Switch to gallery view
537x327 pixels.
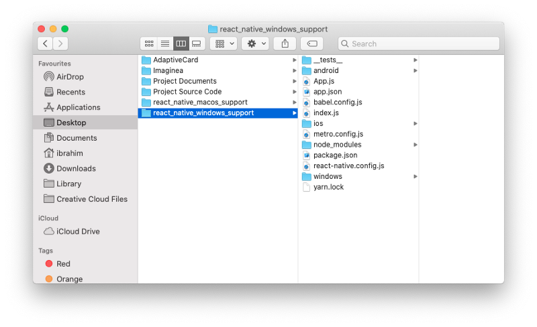coord(197,44)
